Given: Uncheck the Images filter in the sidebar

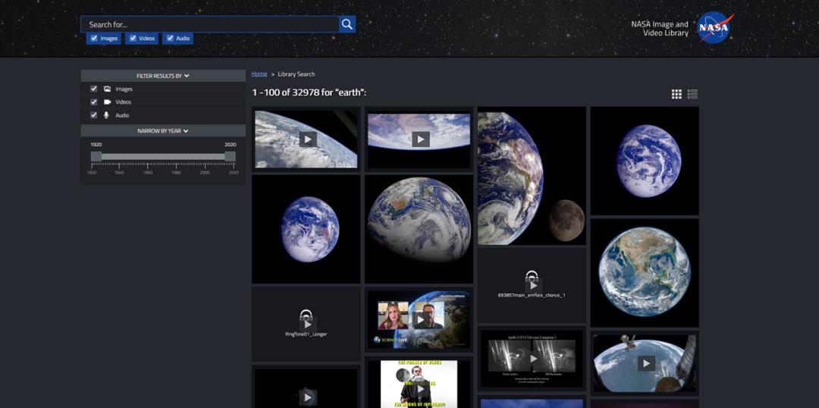Looking at the screenshot, I should point(94,89).
